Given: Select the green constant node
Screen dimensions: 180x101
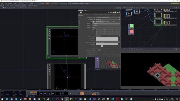Looking at the screenshot, I should pyautogui.click(x=131, y=26).
